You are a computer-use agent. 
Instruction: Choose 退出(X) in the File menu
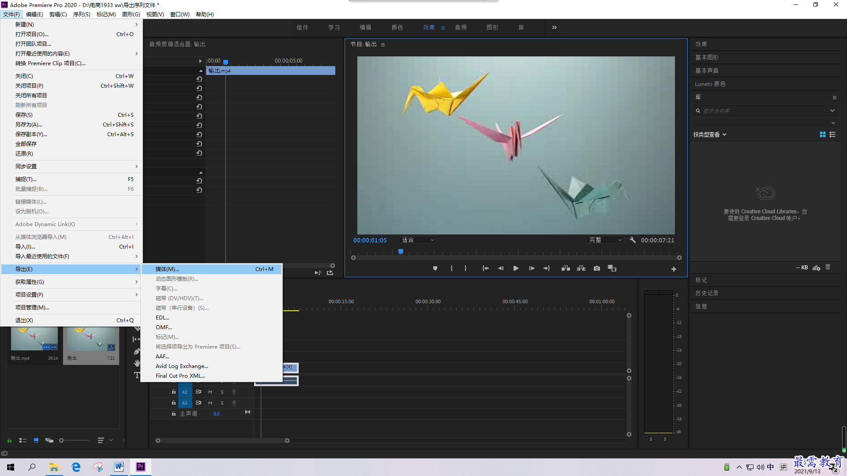[71, 320]
